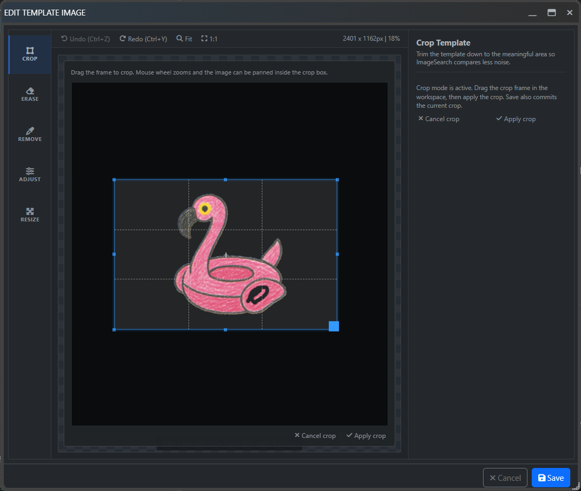
Task: Cancel crop below the canvas
Action: point(315,435)
